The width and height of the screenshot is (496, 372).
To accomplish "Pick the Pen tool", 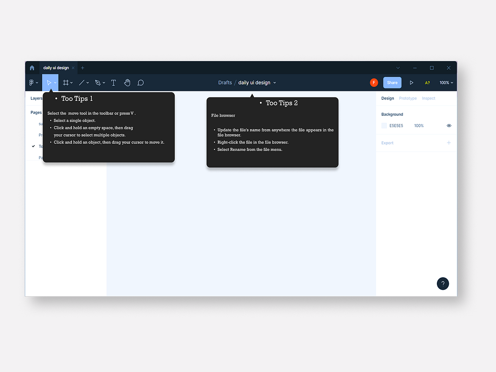I will click(98, 82).
